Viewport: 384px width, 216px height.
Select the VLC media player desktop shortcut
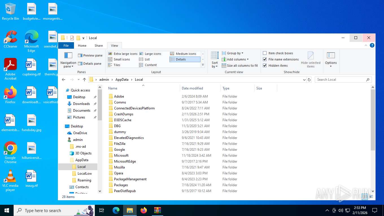[x=10, y=181]
